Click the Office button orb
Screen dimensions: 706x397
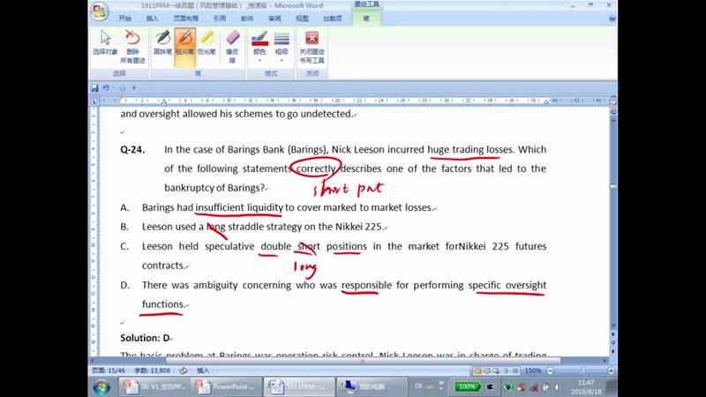100,11
